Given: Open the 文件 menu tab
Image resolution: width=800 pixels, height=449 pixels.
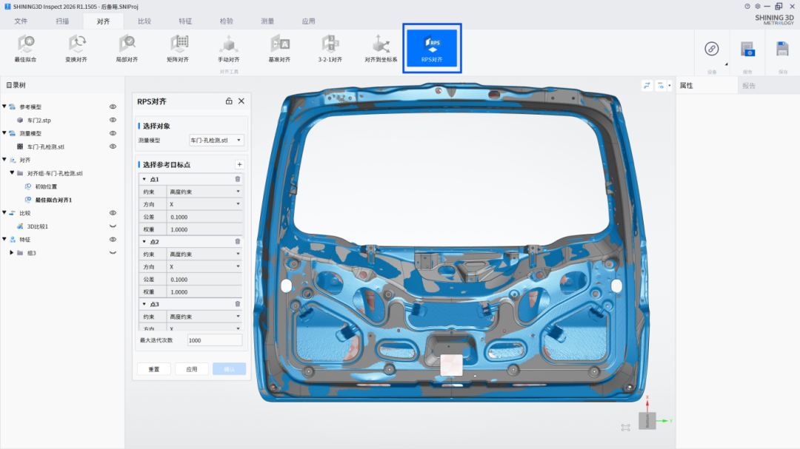Looking at the screenshot, I should 21,21.
